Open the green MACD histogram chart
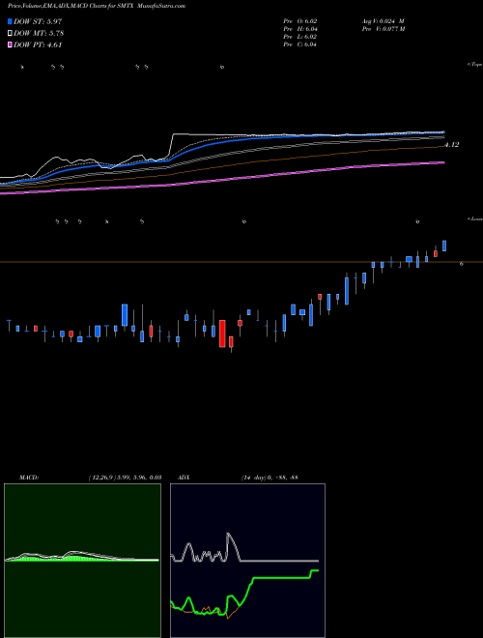The height and width of the screenshot is (638, 483). click(82, 561)
